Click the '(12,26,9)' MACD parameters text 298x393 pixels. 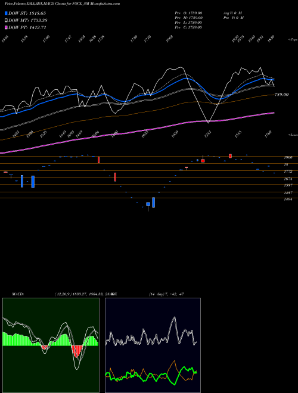[63, 294]
